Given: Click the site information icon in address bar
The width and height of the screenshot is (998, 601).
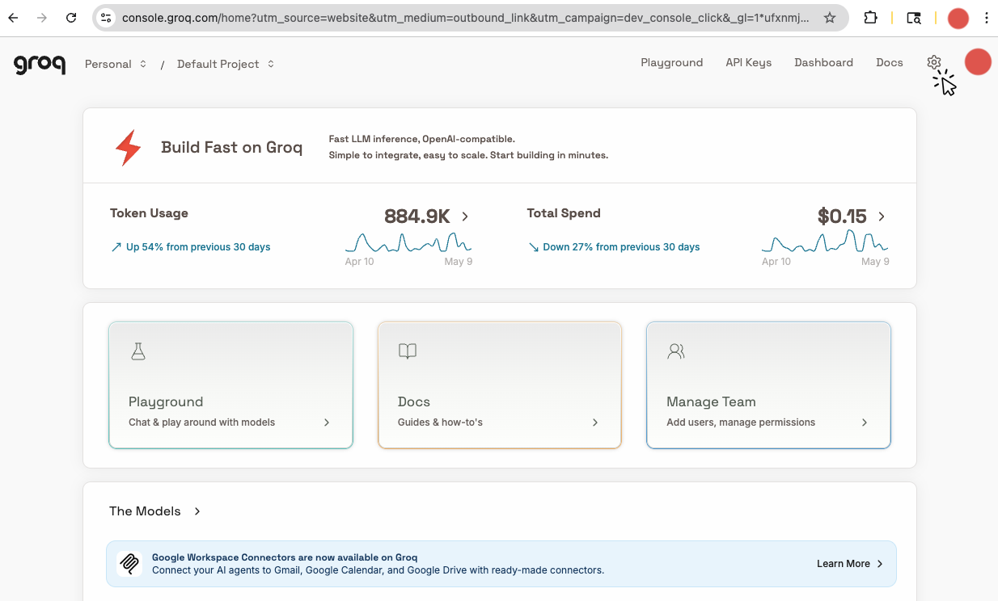Looking at the screenshot, I should [x=106, y=18].
